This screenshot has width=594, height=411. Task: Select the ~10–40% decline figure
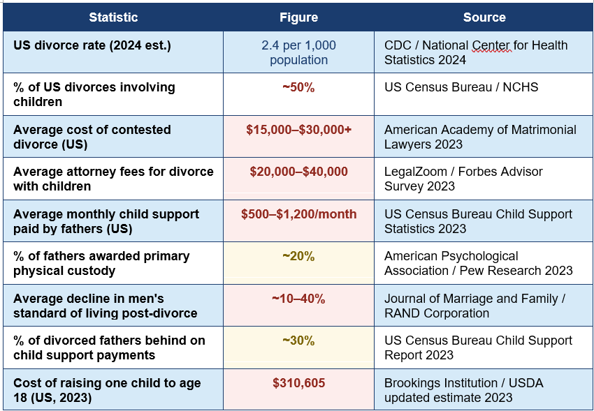(x=298, y=299)
